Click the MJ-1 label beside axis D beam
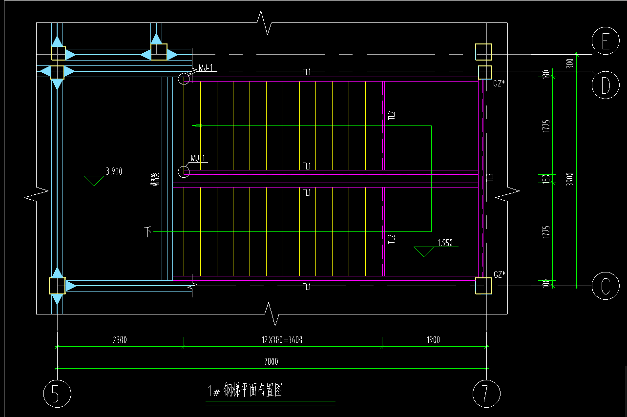 pos(206,67)
